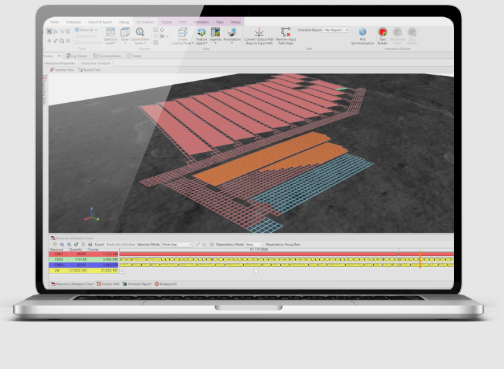This screenshot has height=369, width=504.
Task: Open the Enterprise ribbon tab
Action: coord(73,22)
